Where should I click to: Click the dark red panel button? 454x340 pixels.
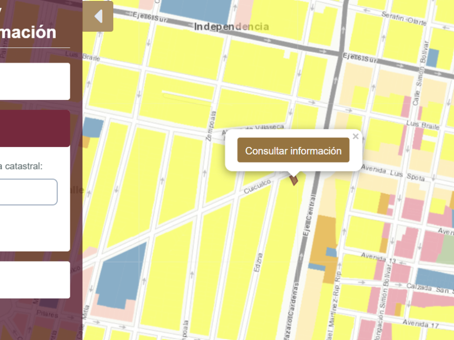(35, 128)
